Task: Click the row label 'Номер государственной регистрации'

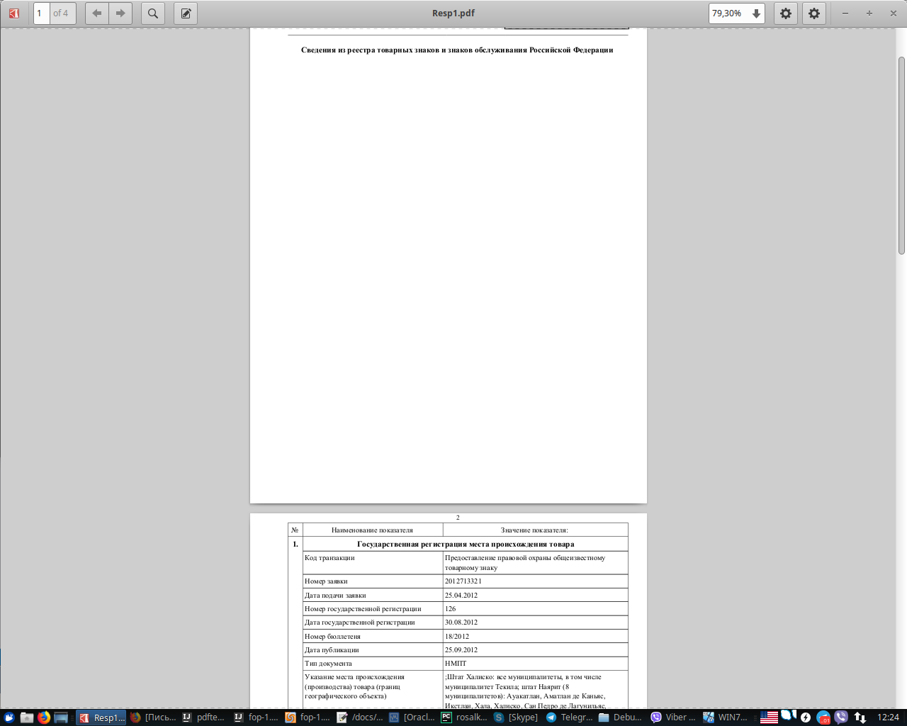Action: point(363,609)
